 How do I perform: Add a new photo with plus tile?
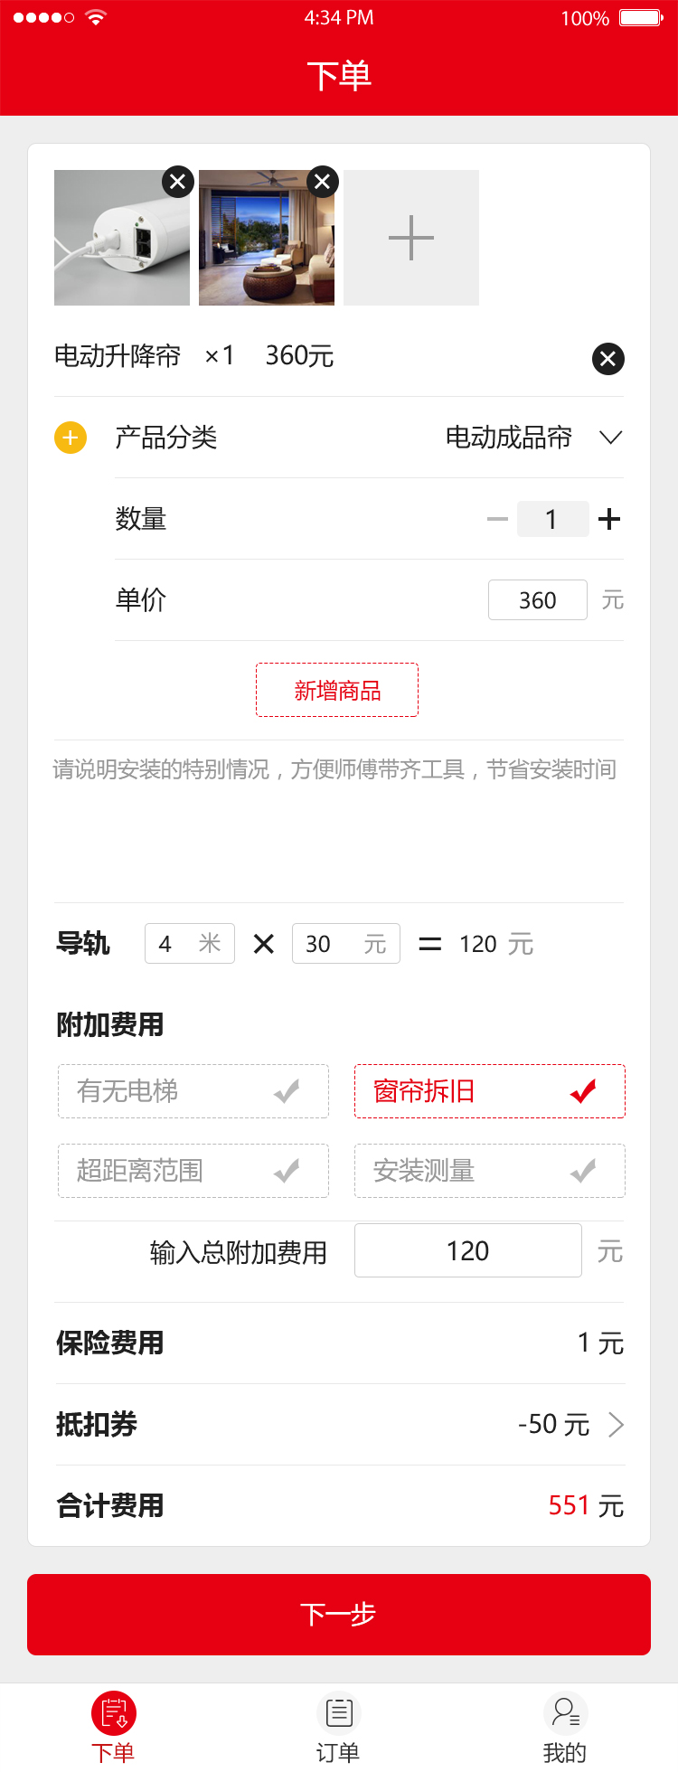[x=411, y=238]
